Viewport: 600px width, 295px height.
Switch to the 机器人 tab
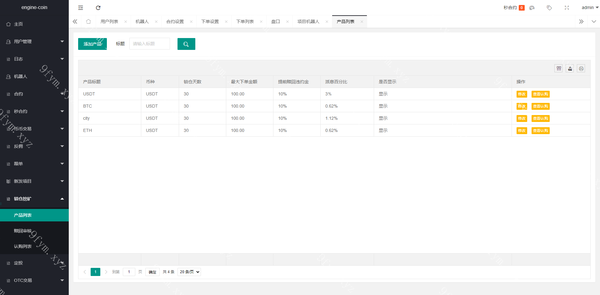click(x=142, y=22)
